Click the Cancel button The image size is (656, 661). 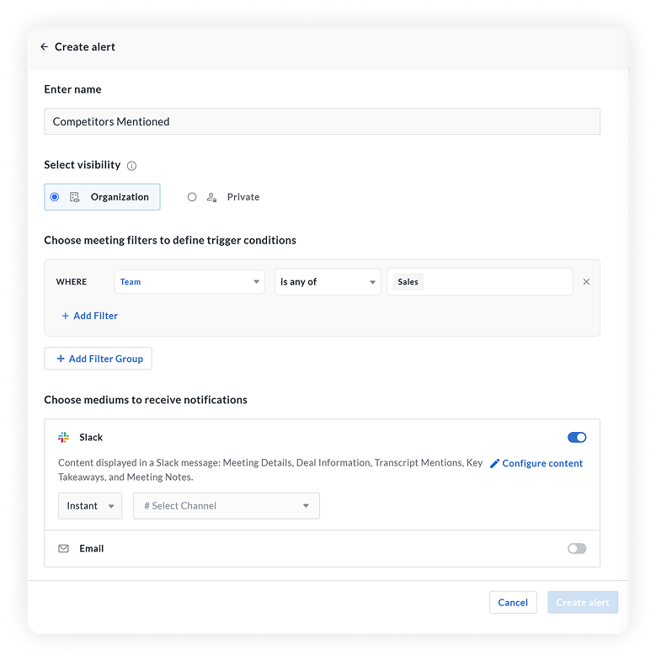(513, 602)
